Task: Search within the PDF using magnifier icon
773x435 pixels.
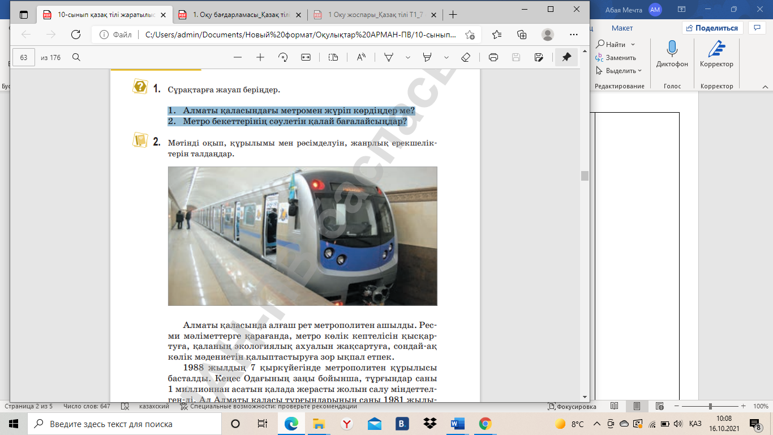Action: (x=76, y=57)
